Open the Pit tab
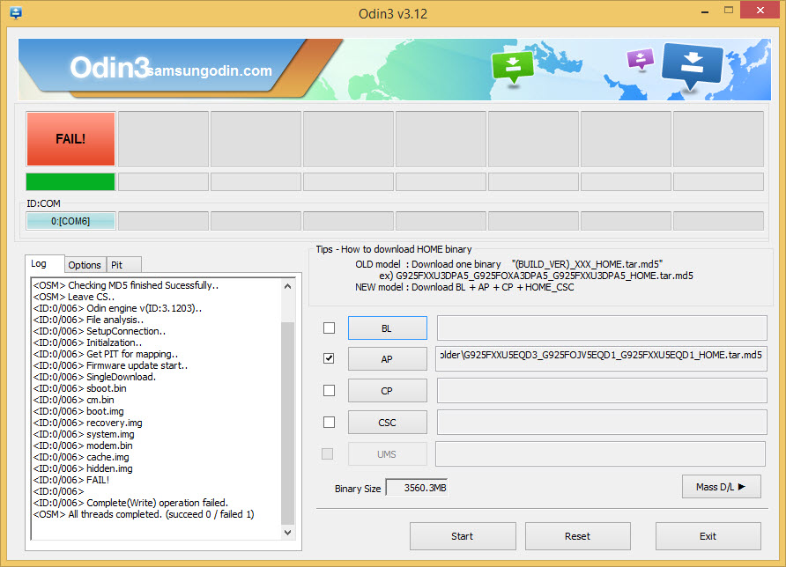786x567 pixels. (124, 265)
